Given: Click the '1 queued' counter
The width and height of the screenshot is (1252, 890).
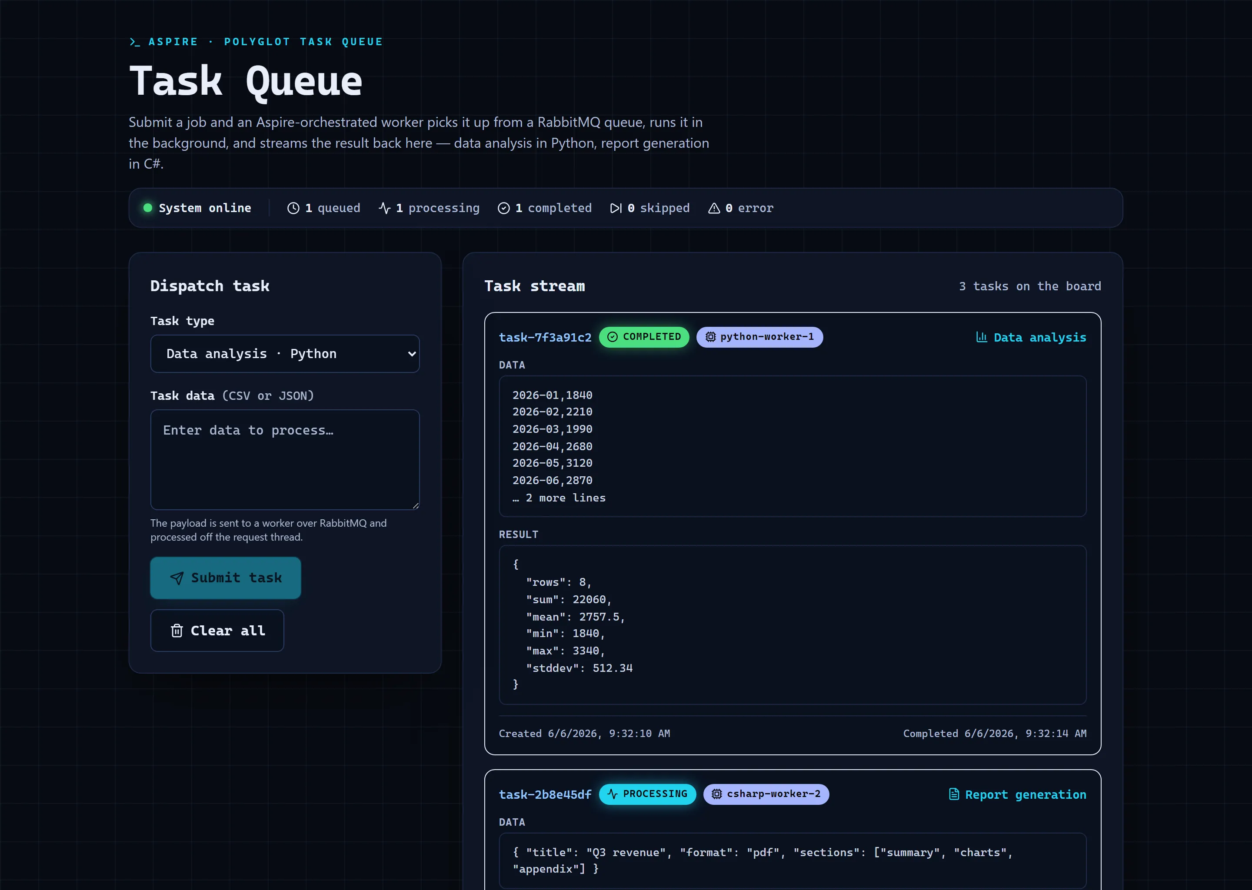Looking at the screenshot, I should tap(324, 208).
